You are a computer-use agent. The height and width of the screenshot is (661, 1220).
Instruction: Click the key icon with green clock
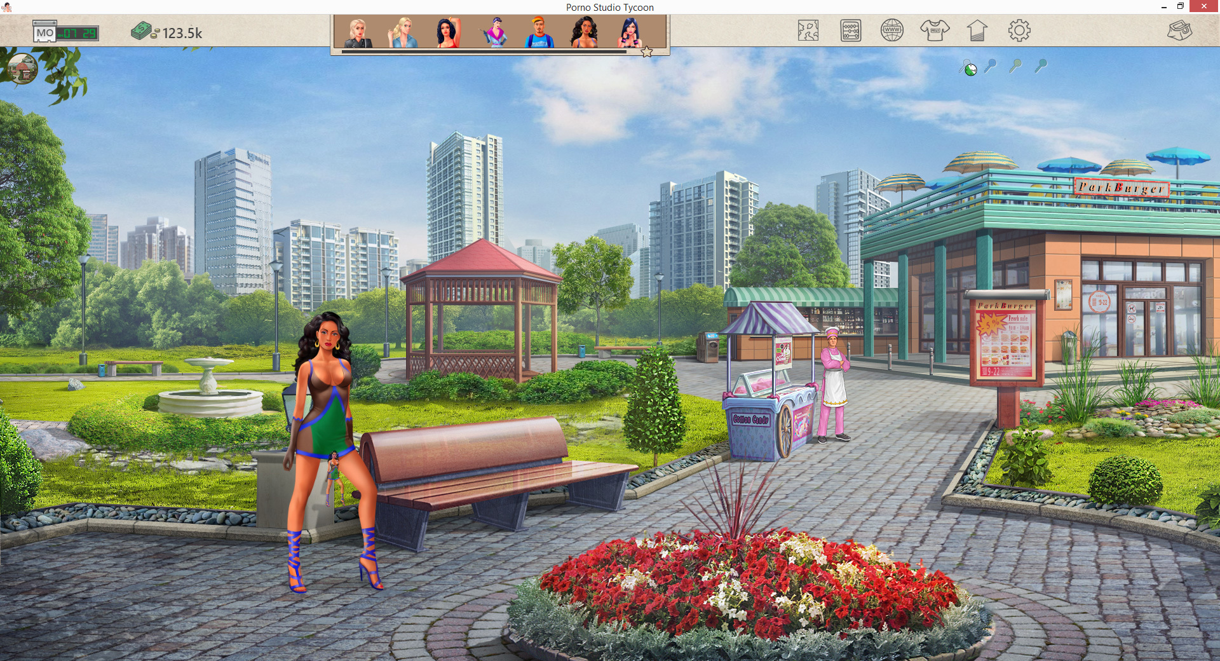coord(968,67)
